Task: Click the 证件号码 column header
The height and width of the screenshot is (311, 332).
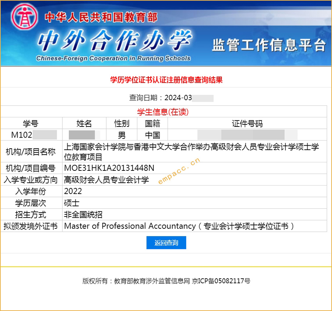Action: [247, 124]
